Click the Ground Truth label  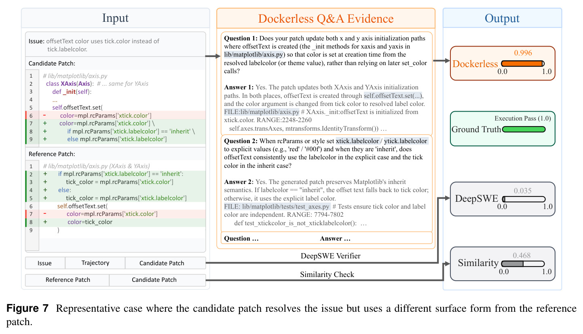(x=476, y=129)
